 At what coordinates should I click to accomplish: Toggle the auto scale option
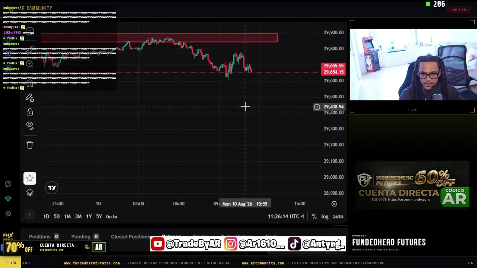(338, 216)
